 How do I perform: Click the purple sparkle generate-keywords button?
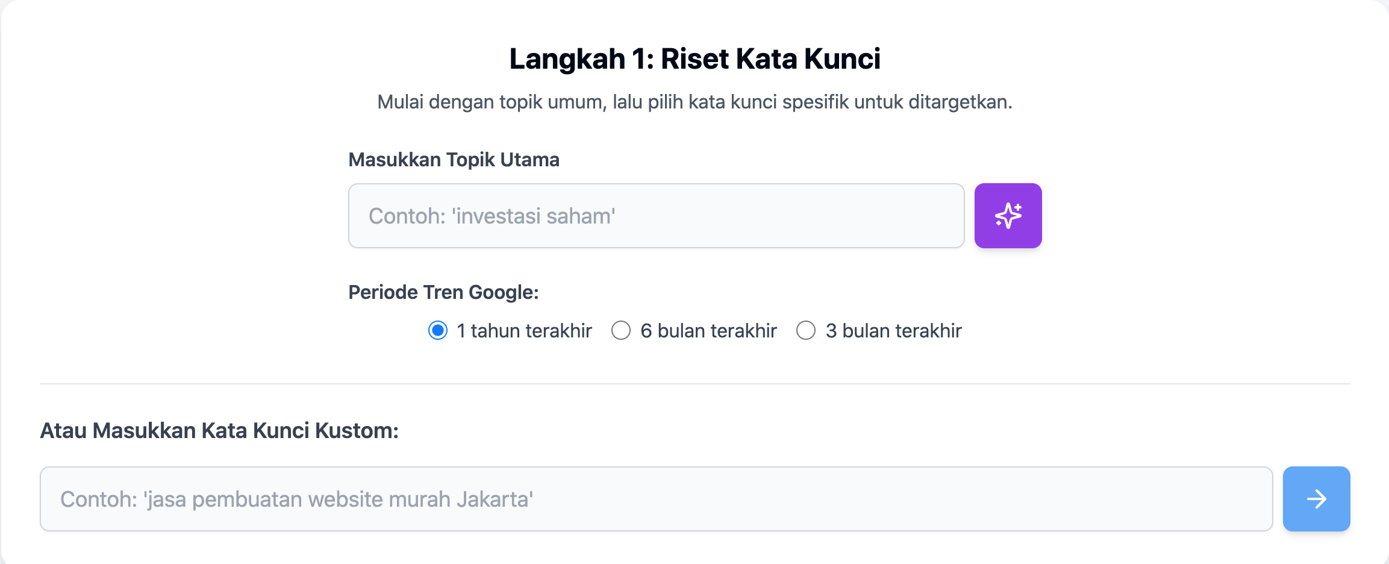(x=1008, y=216)
